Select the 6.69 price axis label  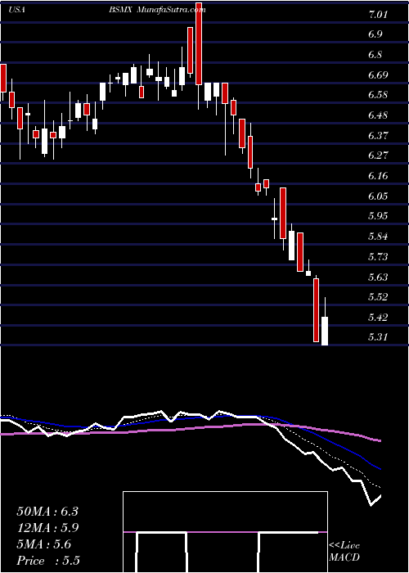click(378, 75)
